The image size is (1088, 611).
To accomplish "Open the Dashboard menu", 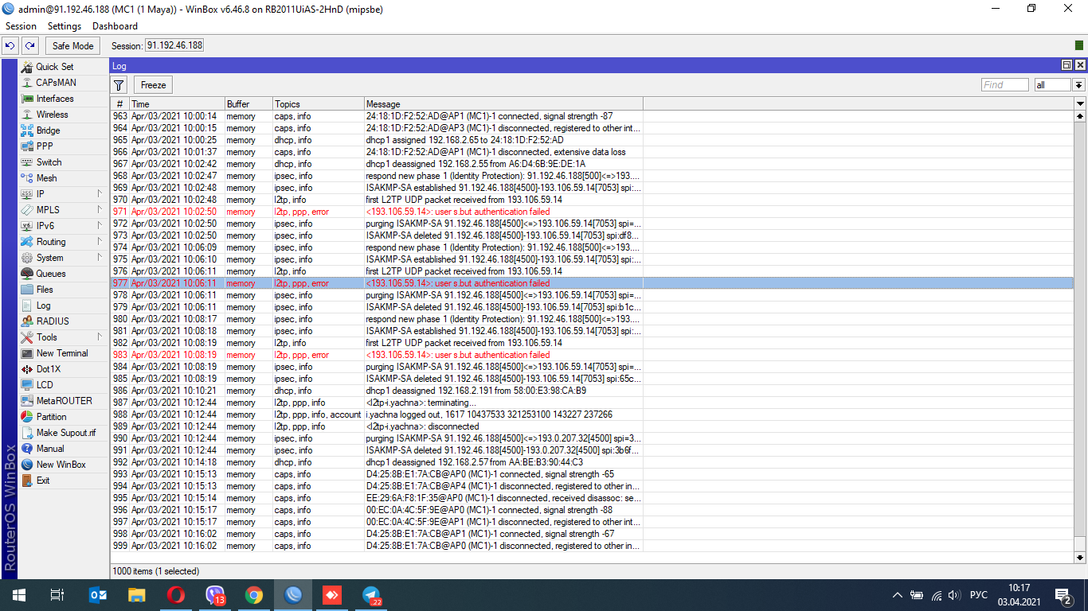I will point(115,26).
